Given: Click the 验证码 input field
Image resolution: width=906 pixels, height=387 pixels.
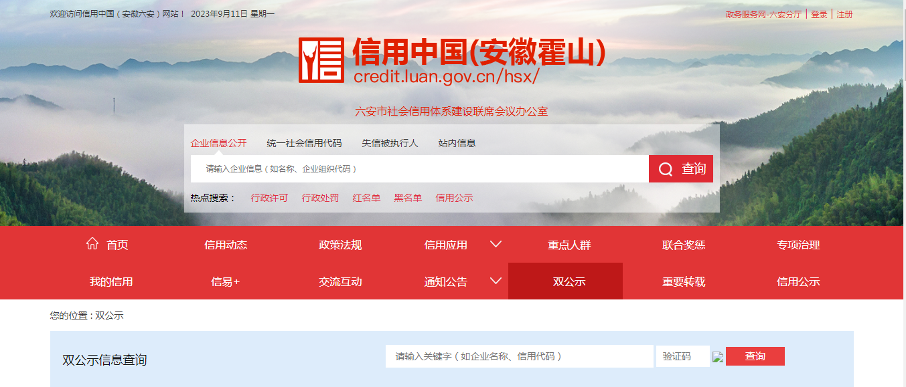Looking at the screenshot, I should tap(682, 356).
